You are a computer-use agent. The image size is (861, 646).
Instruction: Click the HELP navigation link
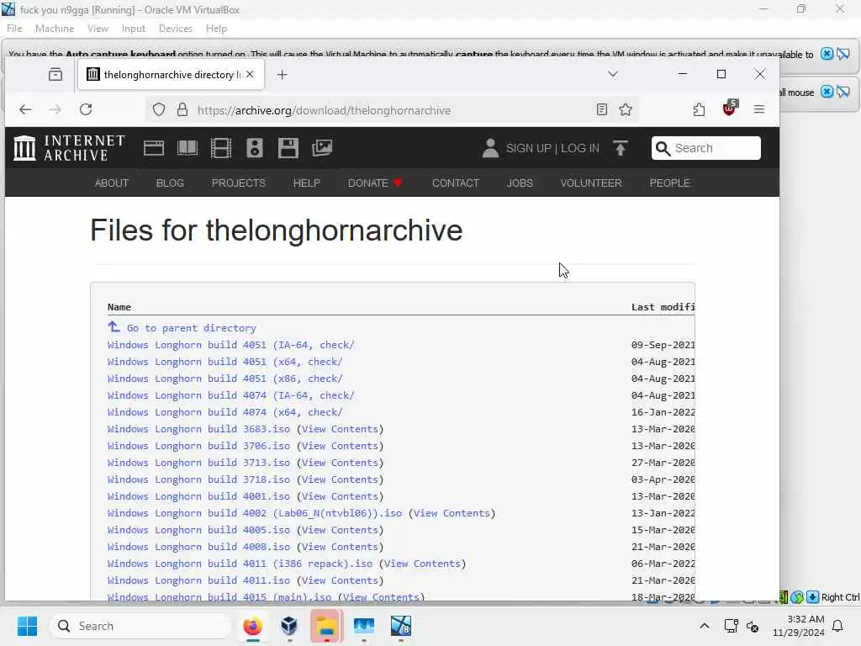point(306,183)
